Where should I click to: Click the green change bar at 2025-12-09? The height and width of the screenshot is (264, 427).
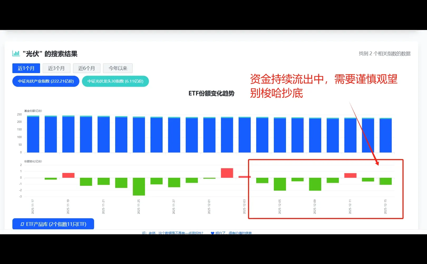(315, 184)
